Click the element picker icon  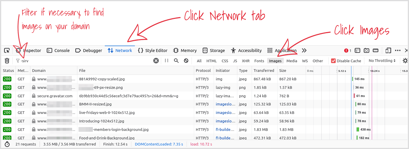pos(7,51)
